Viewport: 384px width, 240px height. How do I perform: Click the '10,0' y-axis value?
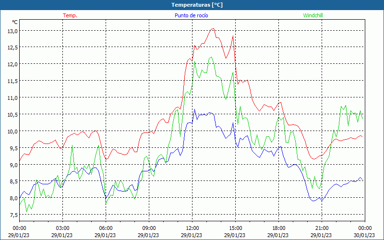pyautogui.click(x=12, y=132)
